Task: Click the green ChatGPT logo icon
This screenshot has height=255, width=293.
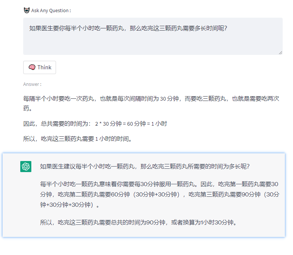Action: point(26,167)
